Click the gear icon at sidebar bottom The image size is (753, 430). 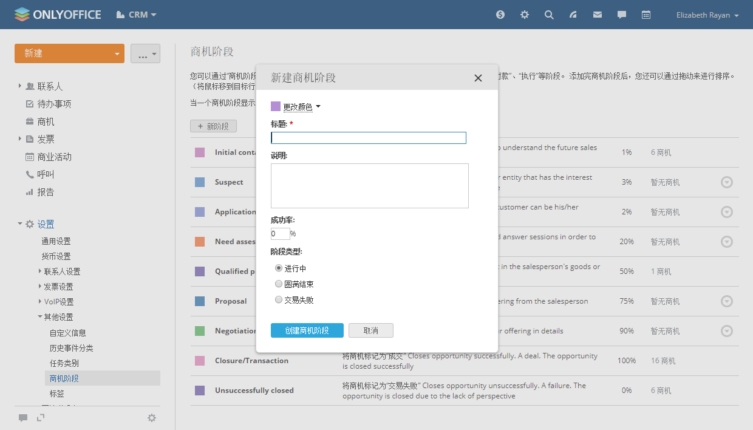pyautogui.click(x=152, y=418)
